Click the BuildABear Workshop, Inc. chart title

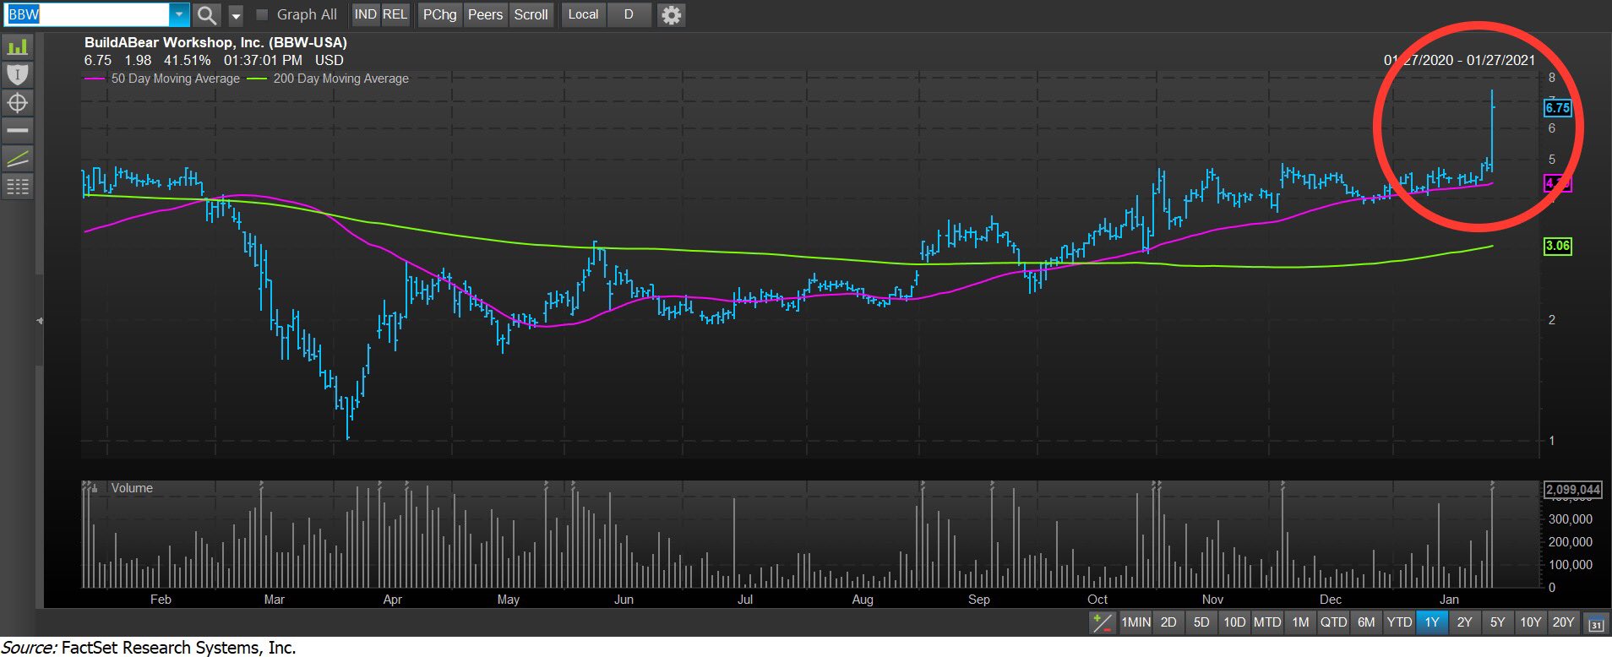(x=215, y=42)
